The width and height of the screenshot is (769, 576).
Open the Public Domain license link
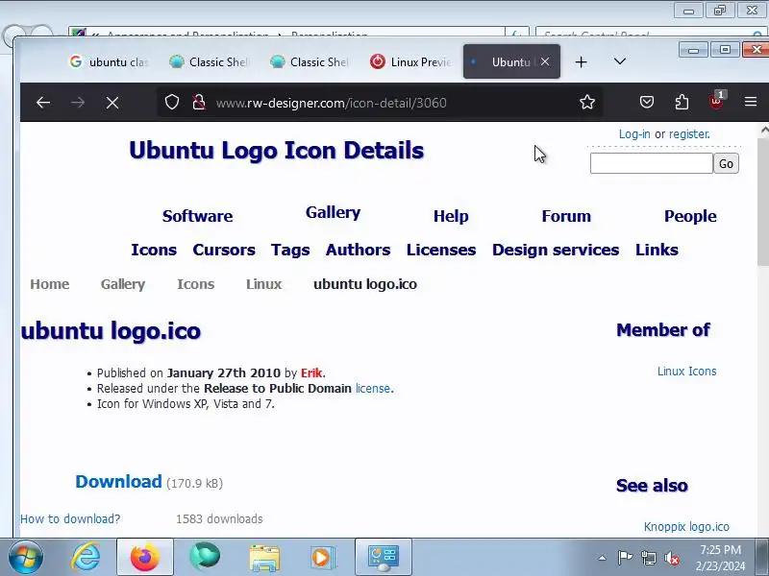click(373, 389)
